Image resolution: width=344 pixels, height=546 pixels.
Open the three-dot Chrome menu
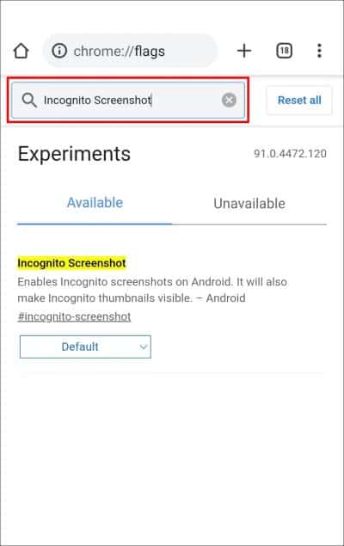point(319,51)
